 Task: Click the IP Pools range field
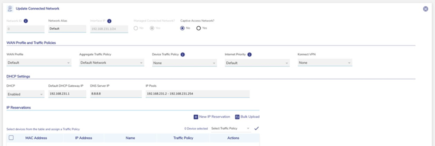197,94
